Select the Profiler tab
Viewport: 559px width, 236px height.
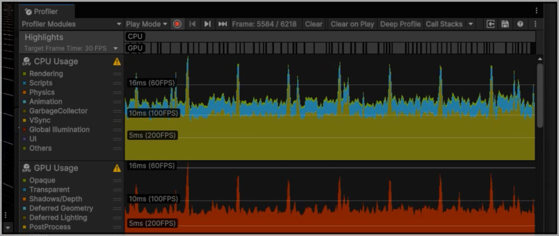(x=45, y=11)
